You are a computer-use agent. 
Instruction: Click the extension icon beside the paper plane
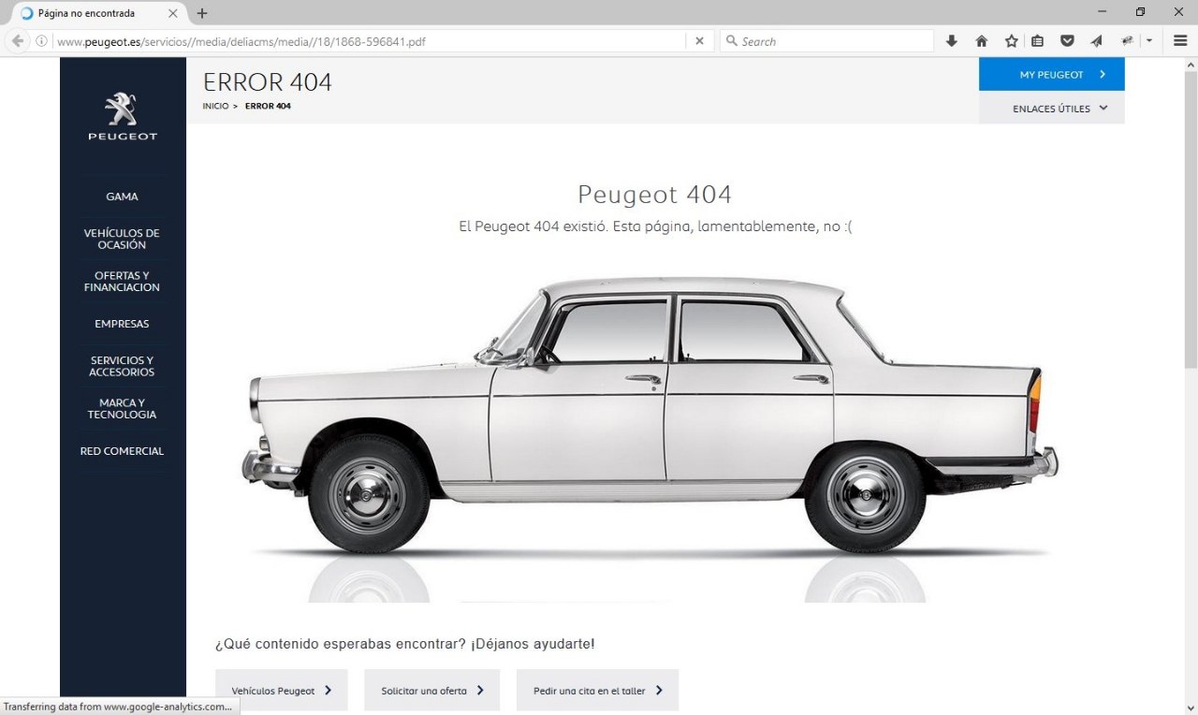1128,41
